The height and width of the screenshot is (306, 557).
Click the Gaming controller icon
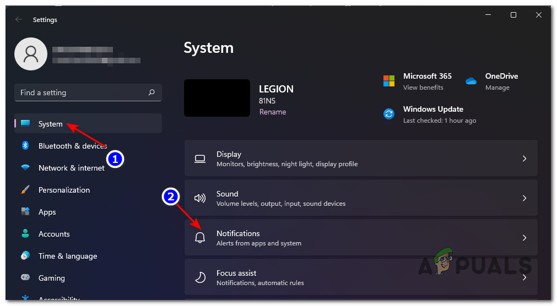[25, 277]
